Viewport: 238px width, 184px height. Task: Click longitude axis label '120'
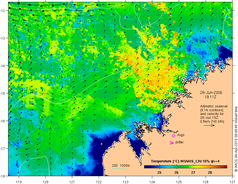pos(45,182)
